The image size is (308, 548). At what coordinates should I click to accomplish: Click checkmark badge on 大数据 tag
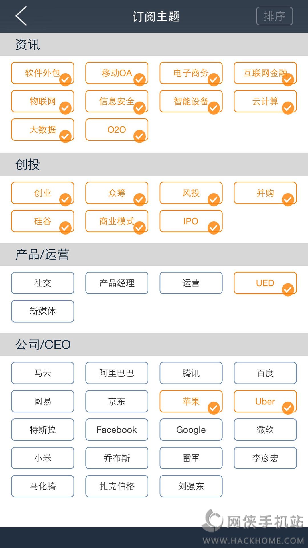pos(65,136)
